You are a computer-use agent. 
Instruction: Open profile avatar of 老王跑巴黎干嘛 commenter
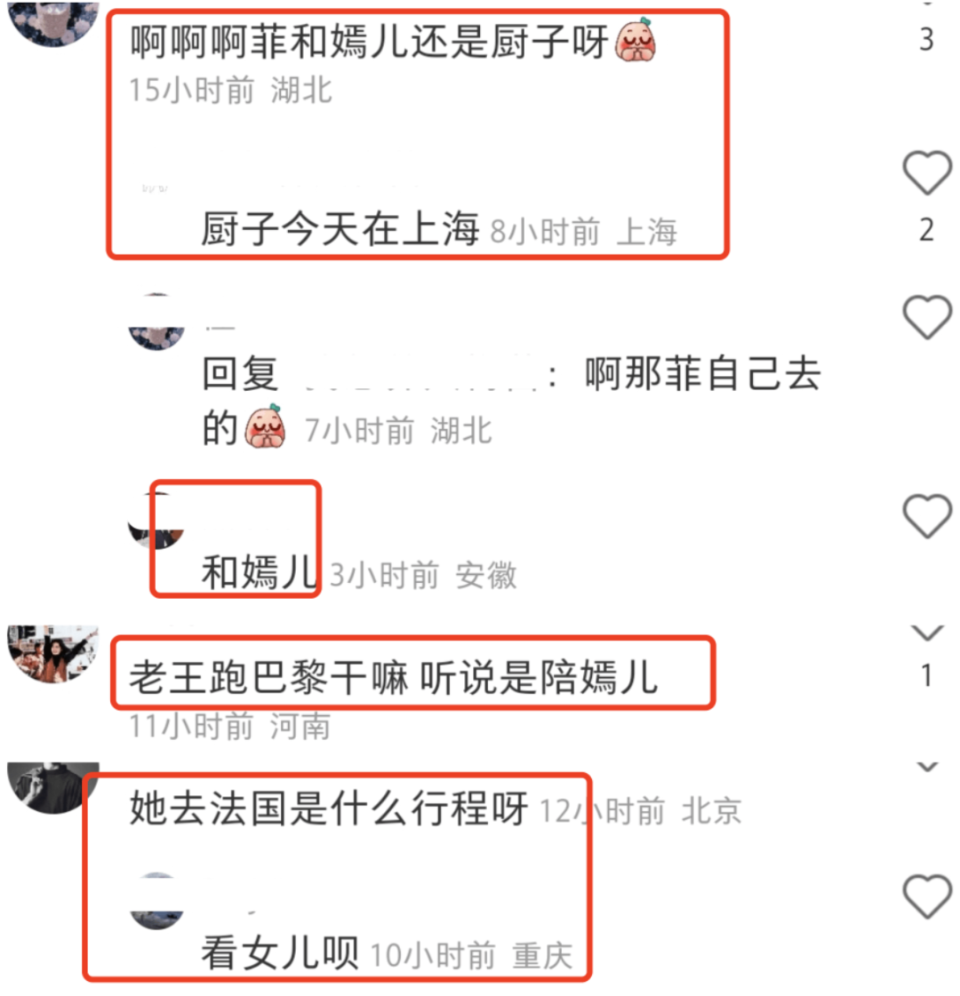(x=53, y=654)
